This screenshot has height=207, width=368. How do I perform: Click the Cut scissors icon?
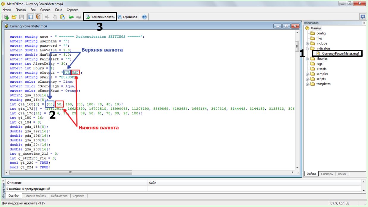[47, 17]
